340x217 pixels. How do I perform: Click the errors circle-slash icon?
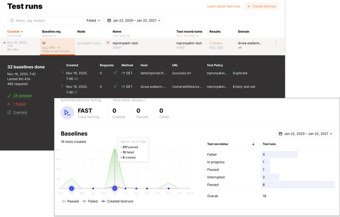pos(9,112)
